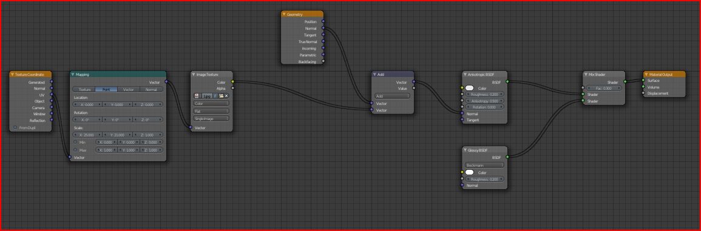Click the Scale Z 1.000 field
This screenshot has height=231, width=701.
[x=148, y=135]
